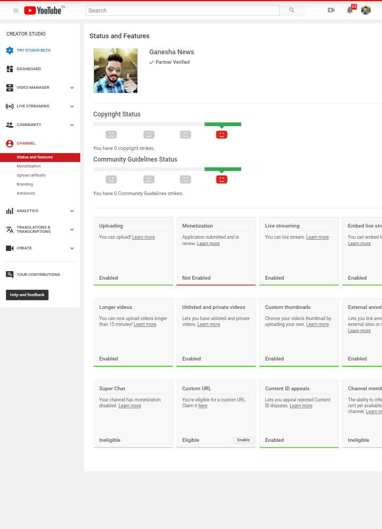Image resolution: width=382 pixels, height=529 pixels.
Task: Click the Ganesha News channel name
Action: coord(172,52)
